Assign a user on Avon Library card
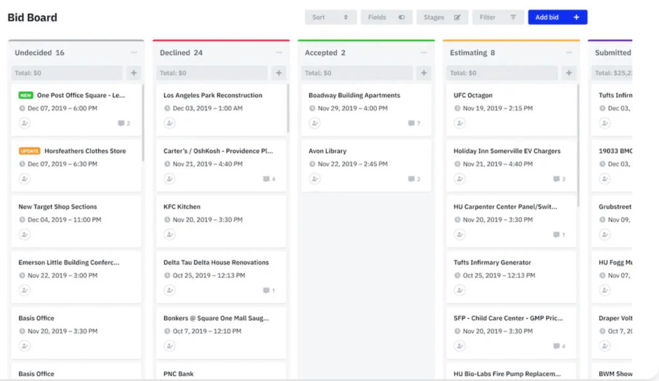 (314, 179)
